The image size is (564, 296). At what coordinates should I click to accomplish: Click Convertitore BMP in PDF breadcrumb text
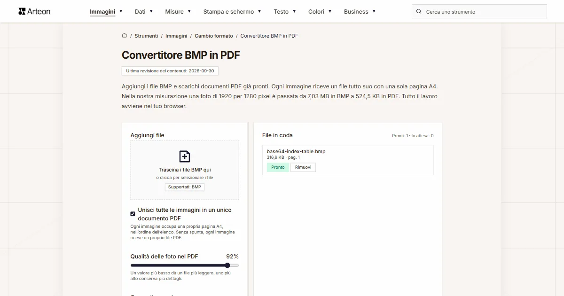tap(269, 36)
